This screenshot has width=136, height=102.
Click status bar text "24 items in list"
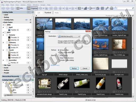[90, 100]
